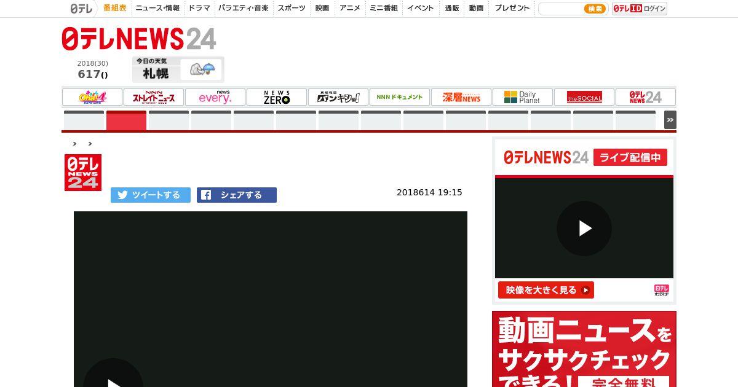Share on Facebook with シェアする button
The height and width of the screenshot is (387, 738).
pyautogui.click(x=237, y=195)
